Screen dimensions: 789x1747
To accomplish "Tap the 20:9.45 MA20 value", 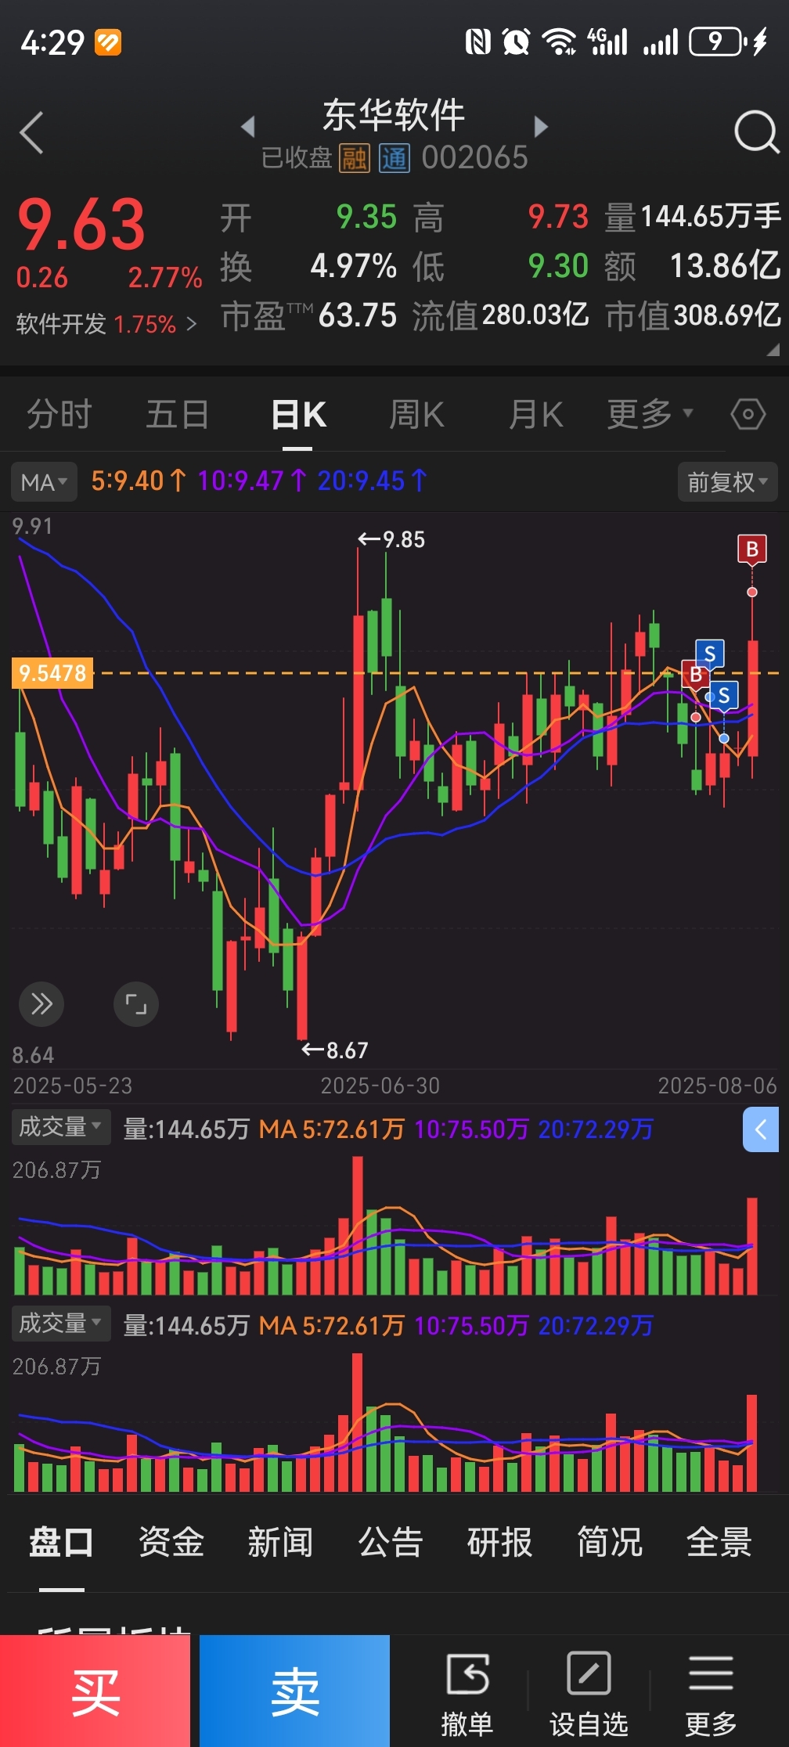I will (373, 480).
